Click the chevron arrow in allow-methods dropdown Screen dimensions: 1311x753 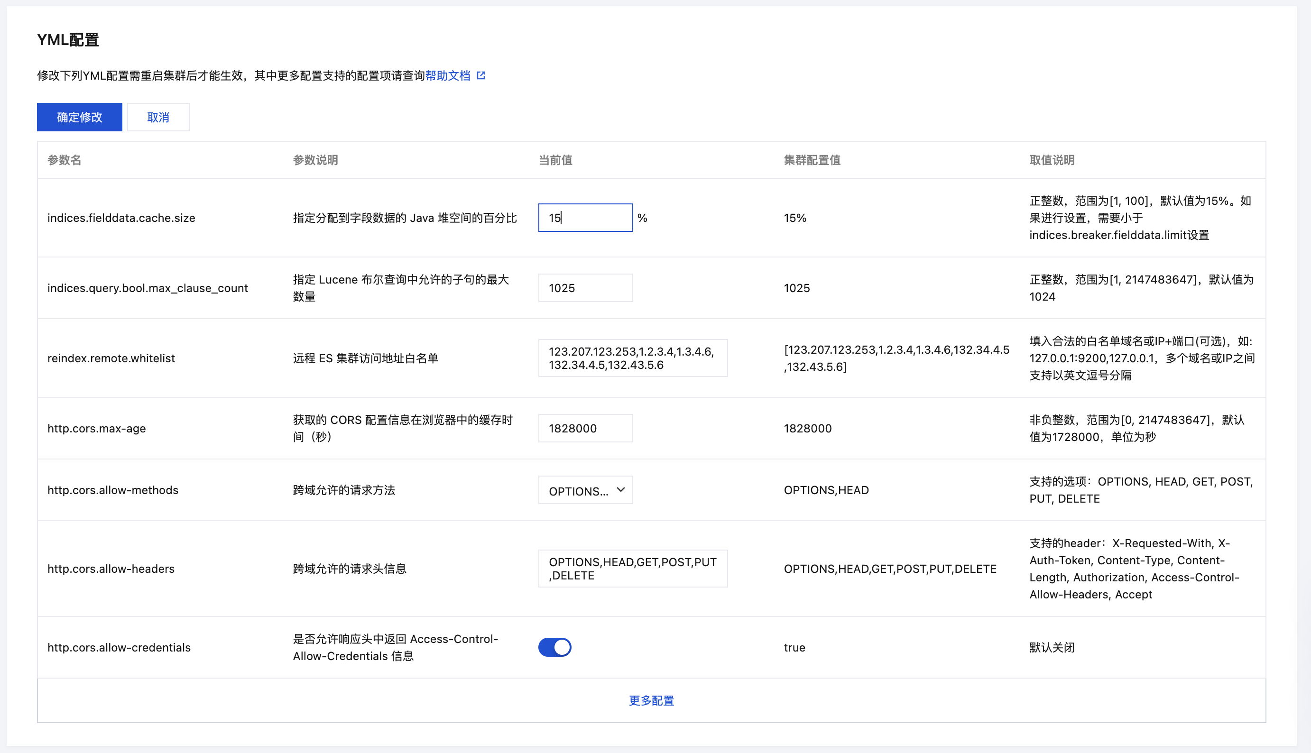(x=620, y=490)
